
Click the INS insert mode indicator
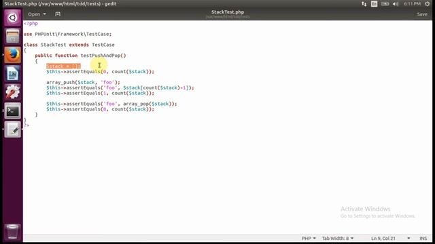[423, 238]
